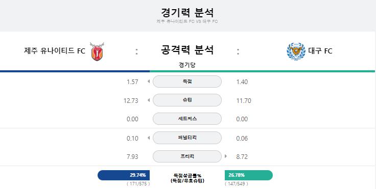The height and width of the screenshot is (189, 376).
Task: Select the 득점 stat button
Action: (187, 82)
